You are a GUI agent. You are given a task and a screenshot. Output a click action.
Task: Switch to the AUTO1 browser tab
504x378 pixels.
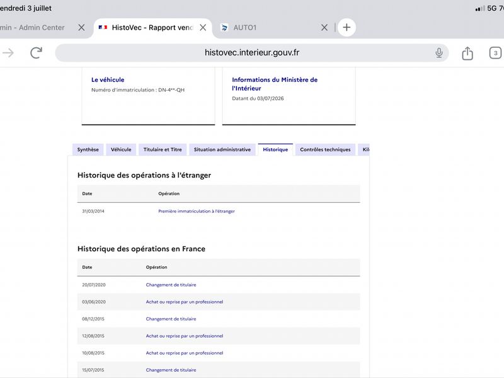[245, 28]
